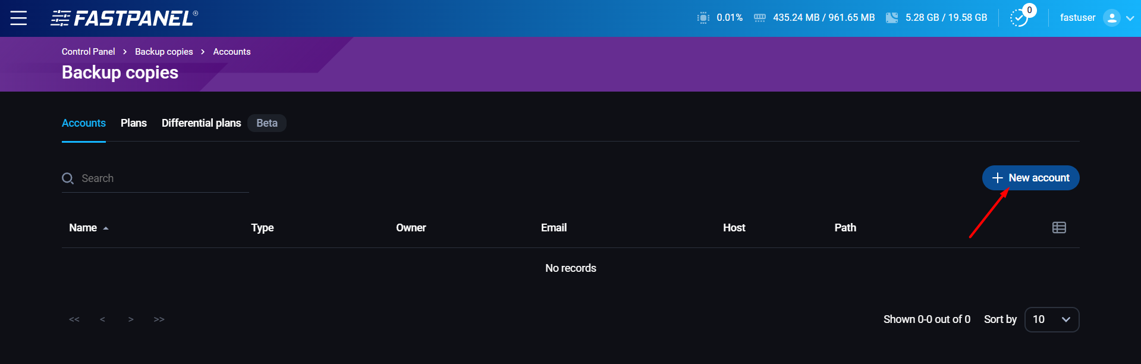Open table column settings icon
Screen dimensions: 1141x364
[x=1058, y=228]
